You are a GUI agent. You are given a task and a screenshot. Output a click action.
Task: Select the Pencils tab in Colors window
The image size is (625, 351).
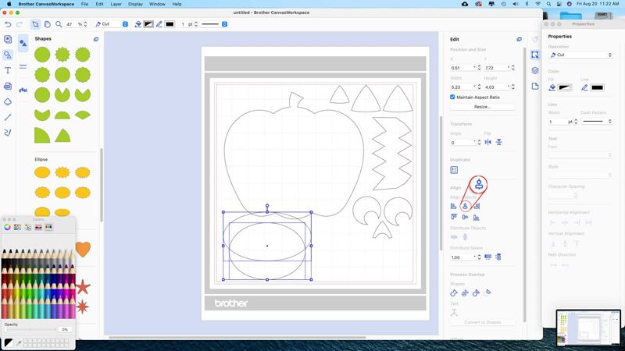[48, 228]
